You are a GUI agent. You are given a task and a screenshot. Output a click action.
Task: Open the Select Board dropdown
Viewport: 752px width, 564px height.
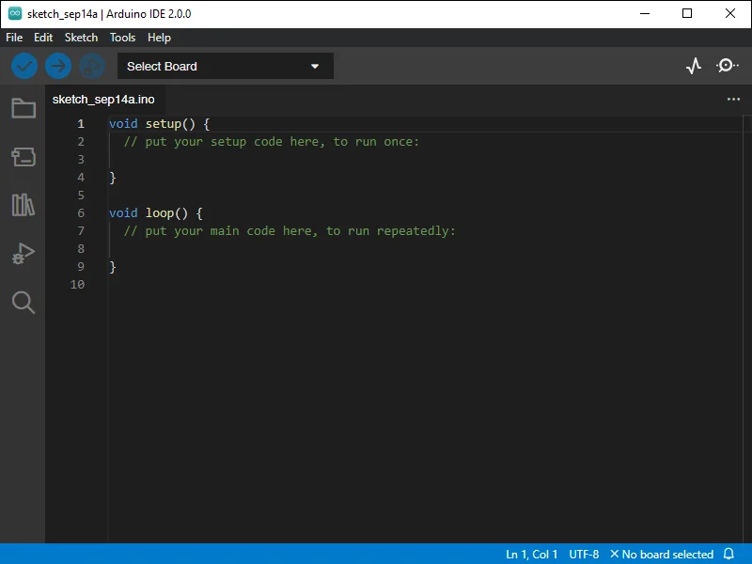pyautogui.click(x=225, y=66)
